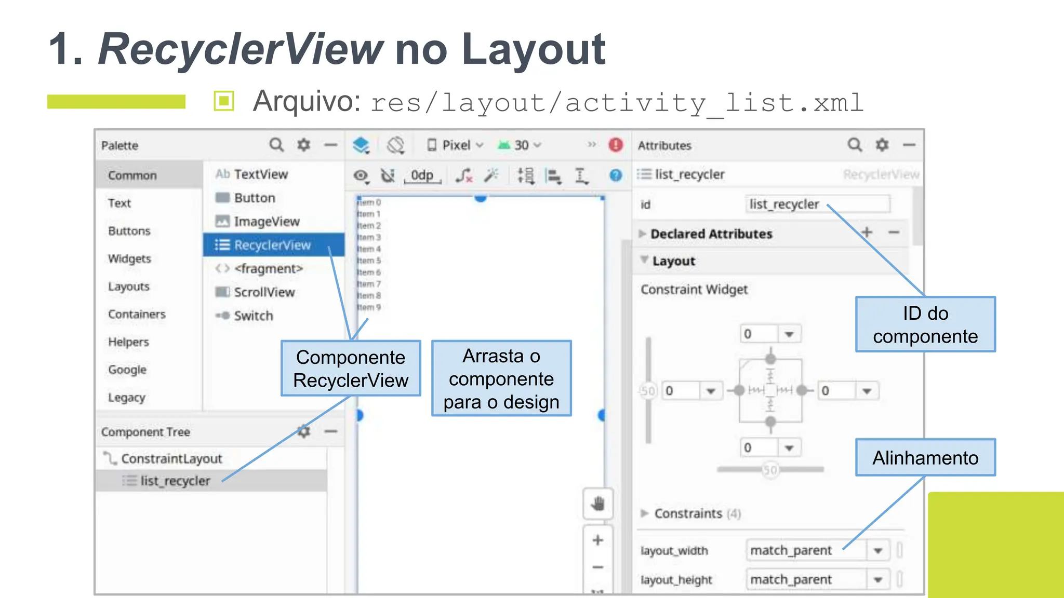The image size is (1064, 598).
Task: Minimize the Attributes panel
Action: (x=909, y=145)
